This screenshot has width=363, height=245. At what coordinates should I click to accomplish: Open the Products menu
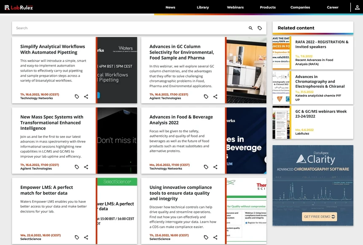point(268,8)
